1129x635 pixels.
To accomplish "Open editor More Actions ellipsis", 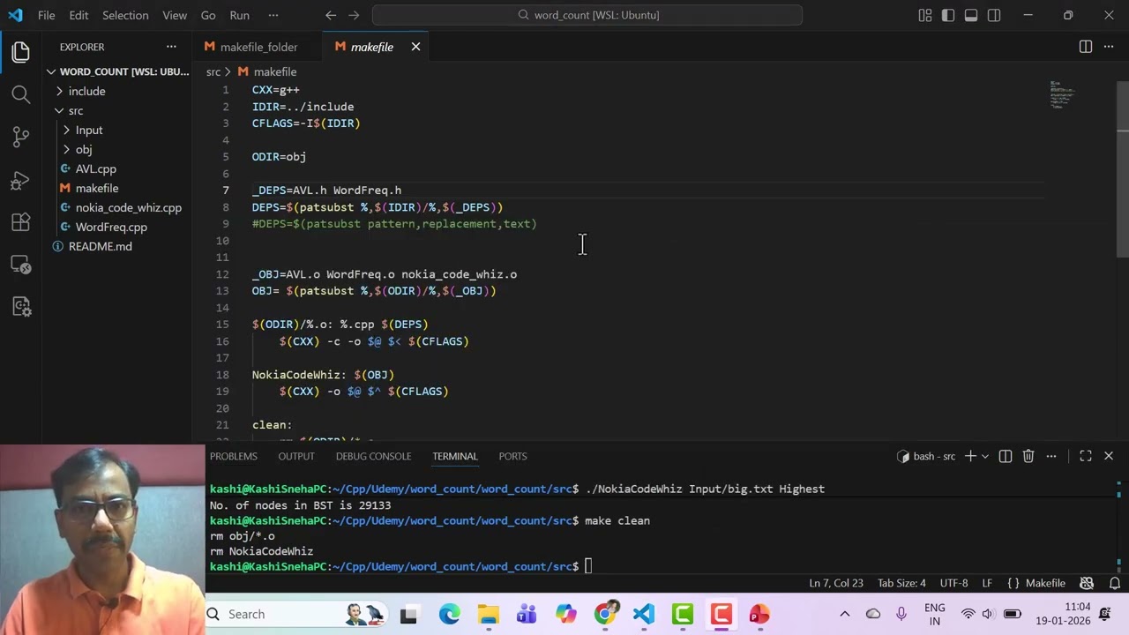I will pos(1109,47).
